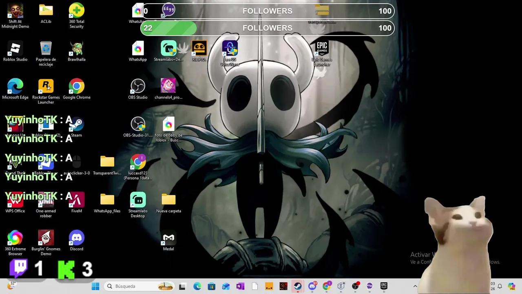Viewport: 522px width, 294px height.
Task: Open the Medal desktop shortcut
Action: (x=168, y=241)
